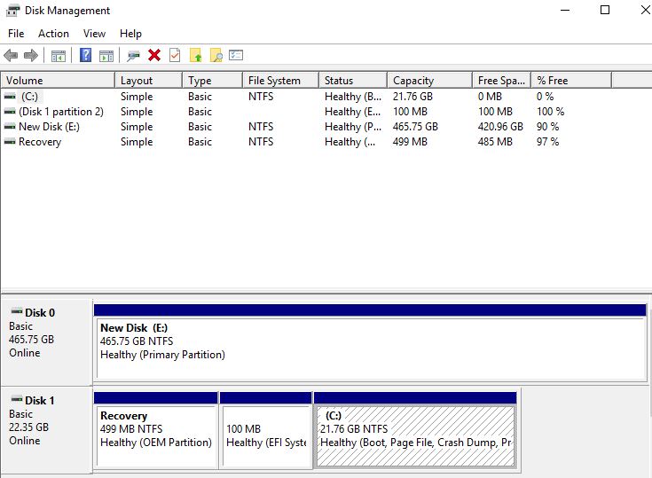Click the 485 MB free space cell
Screen dimensions: 652x478
(x=495, y=142)
